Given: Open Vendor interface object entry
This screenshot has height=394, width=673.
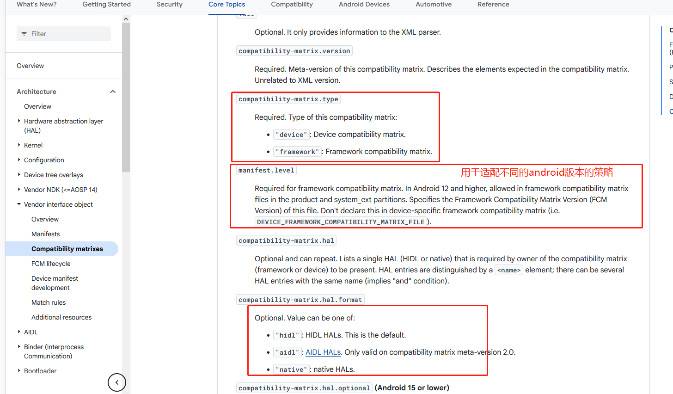Looking at the screenshot, I should point(58,204).
